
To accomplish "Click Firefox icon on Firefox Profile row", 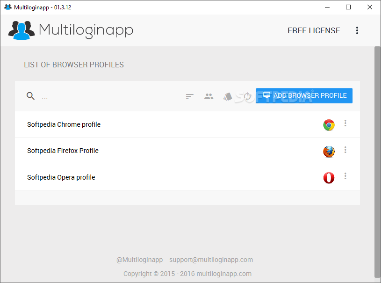I will pos(329,152).
